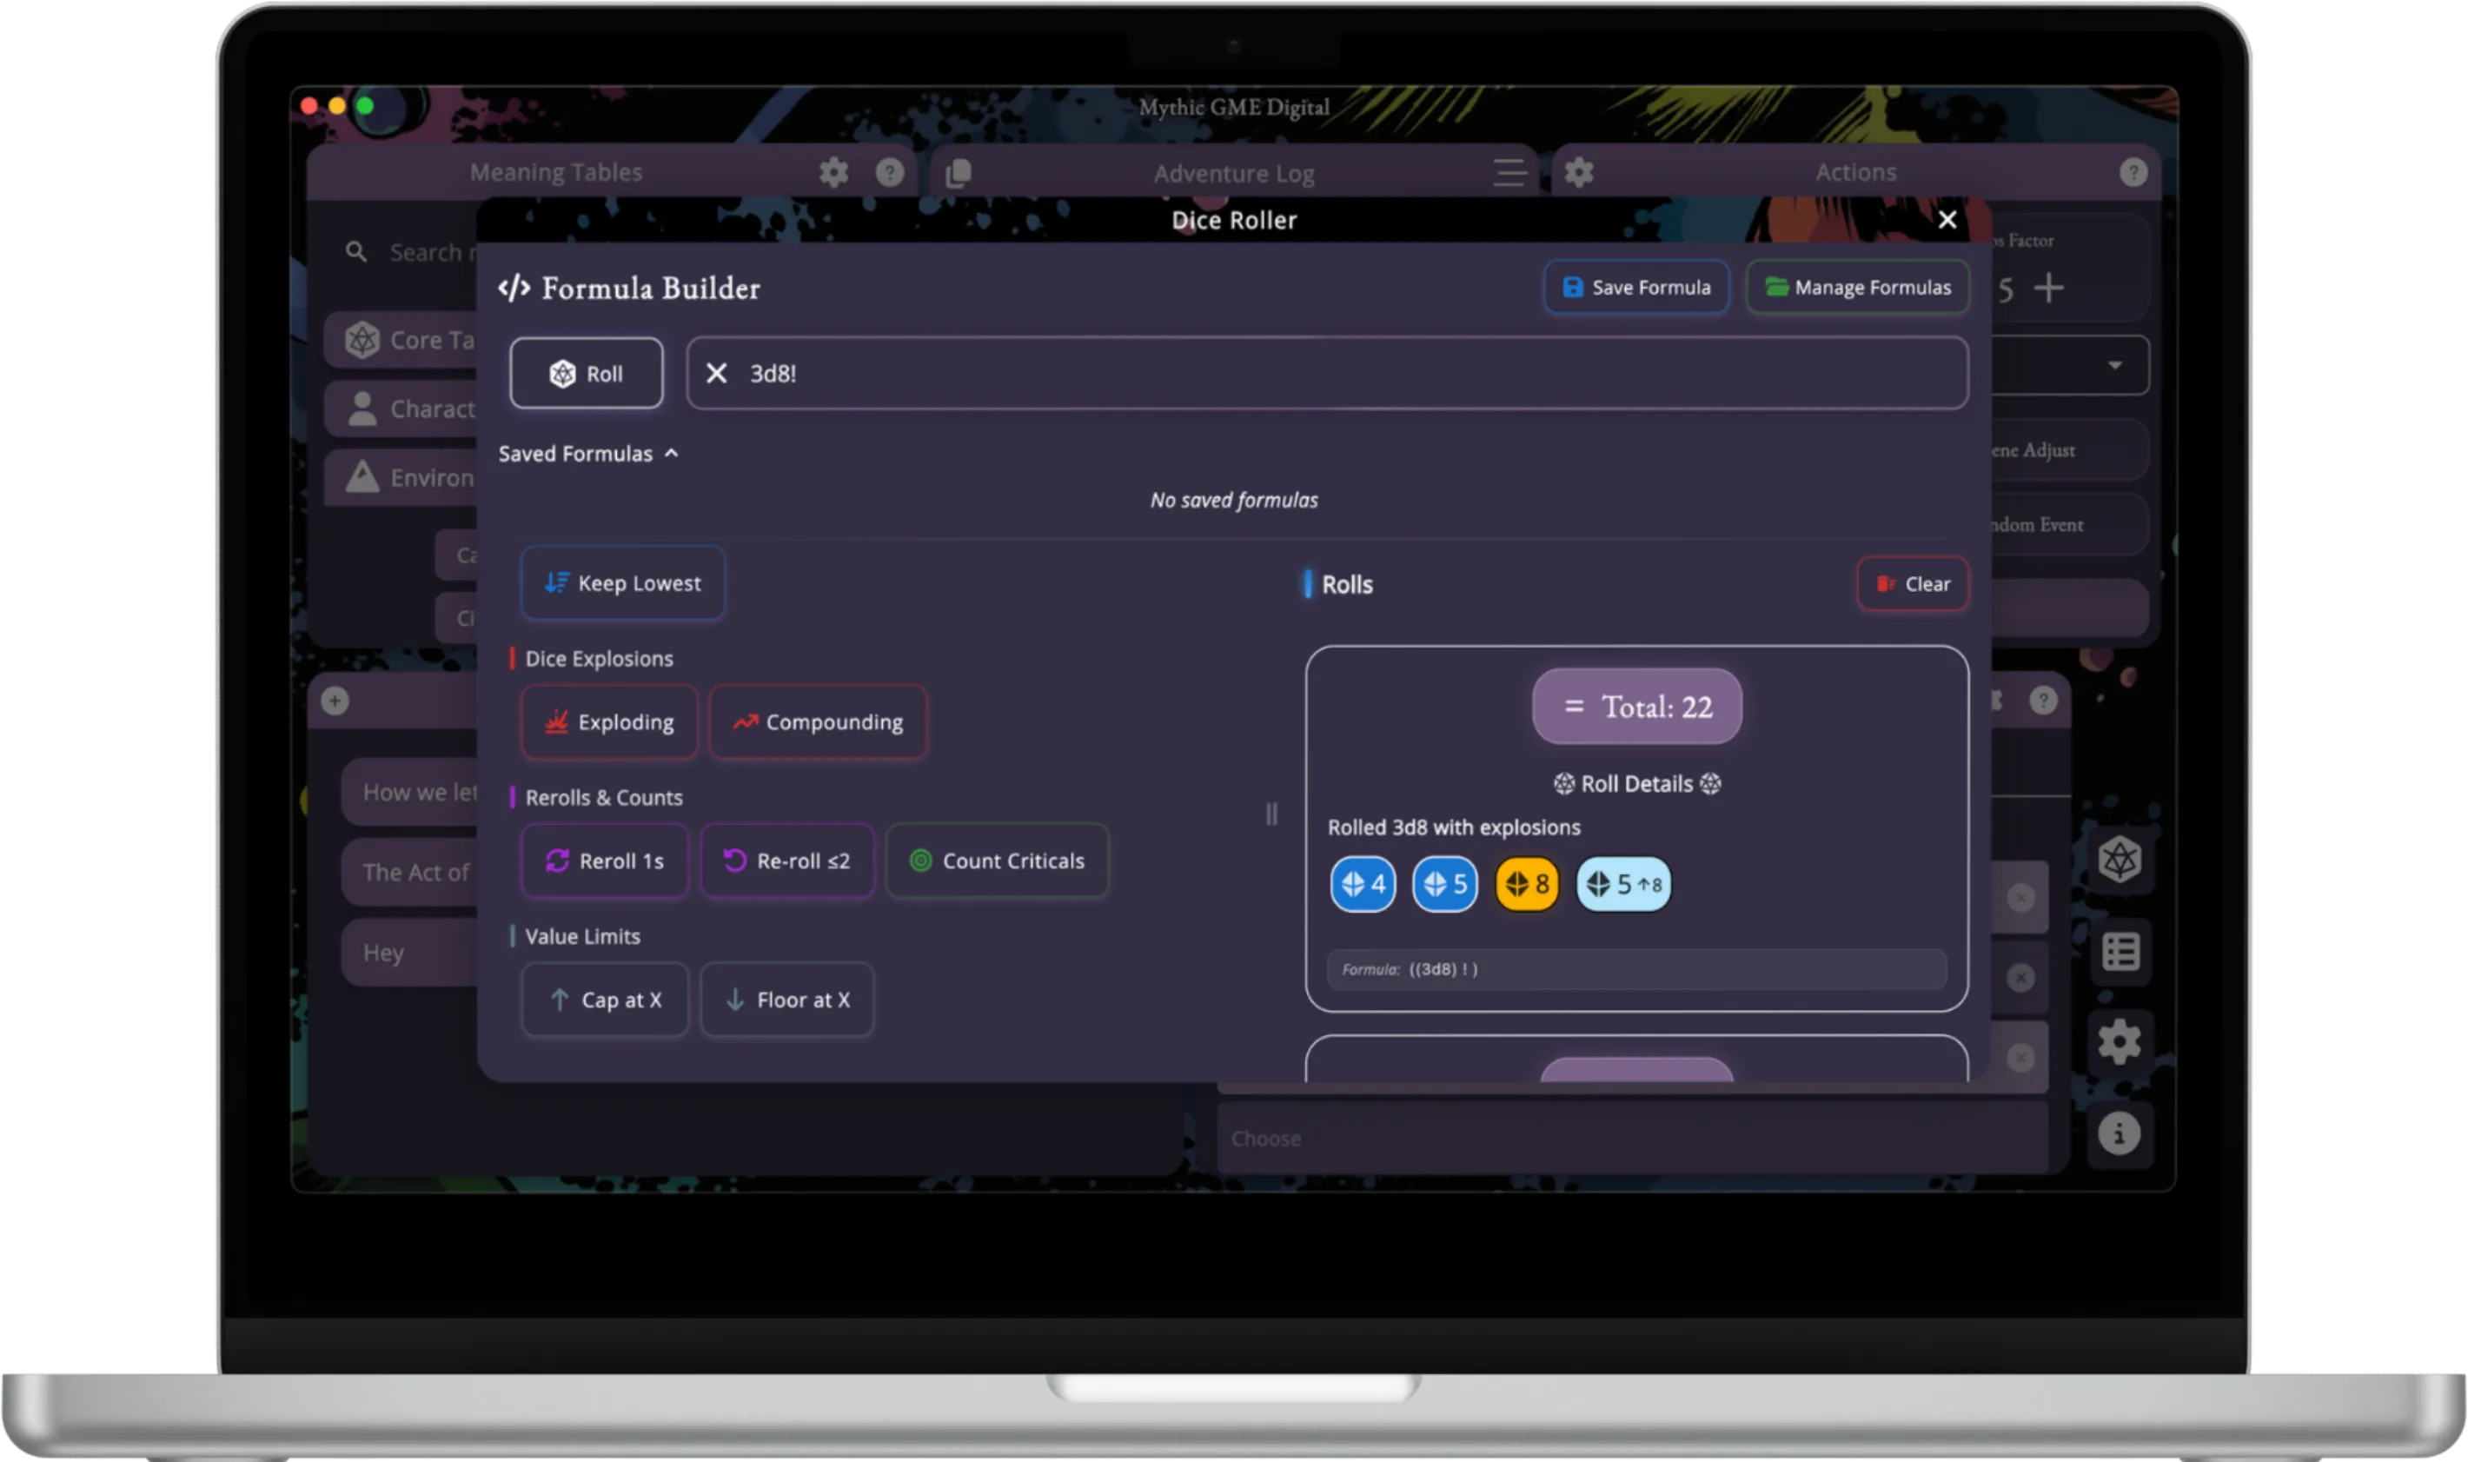Click Adventure Log panel title
The image size is (2468, 1462).
point(1234,173)
